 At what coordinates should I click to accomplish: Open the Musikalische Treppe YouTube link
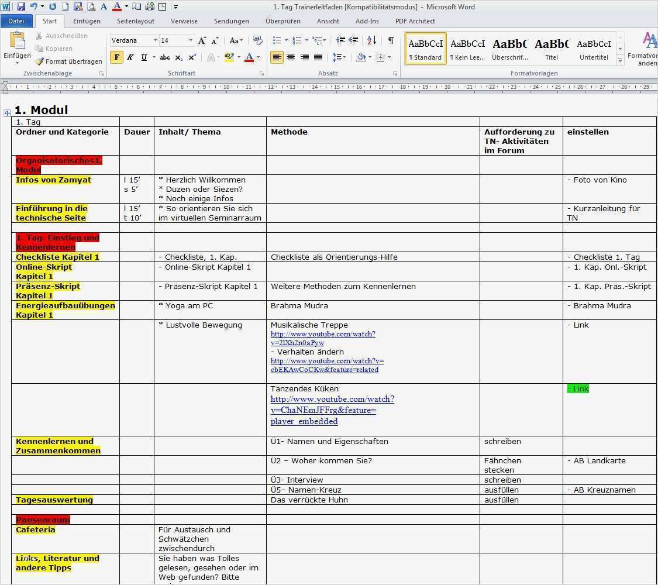coord(323,338)
